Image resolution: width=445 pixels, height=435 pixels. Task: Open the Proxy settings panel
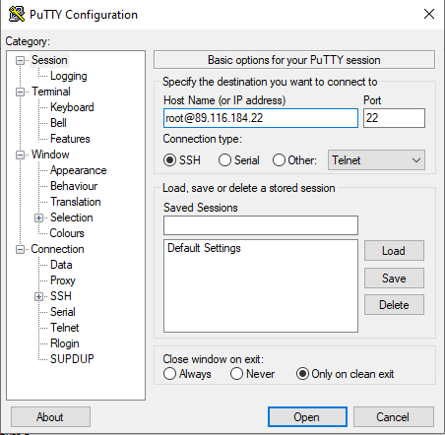pyautogui.click(x=63, y=280)
